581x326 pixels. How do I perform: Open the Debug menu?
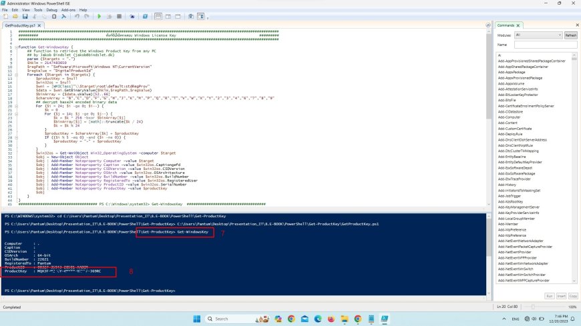(52, 10)
